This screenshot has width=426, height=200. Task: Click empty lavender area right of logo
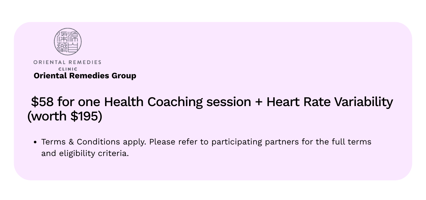coord(249,50)
